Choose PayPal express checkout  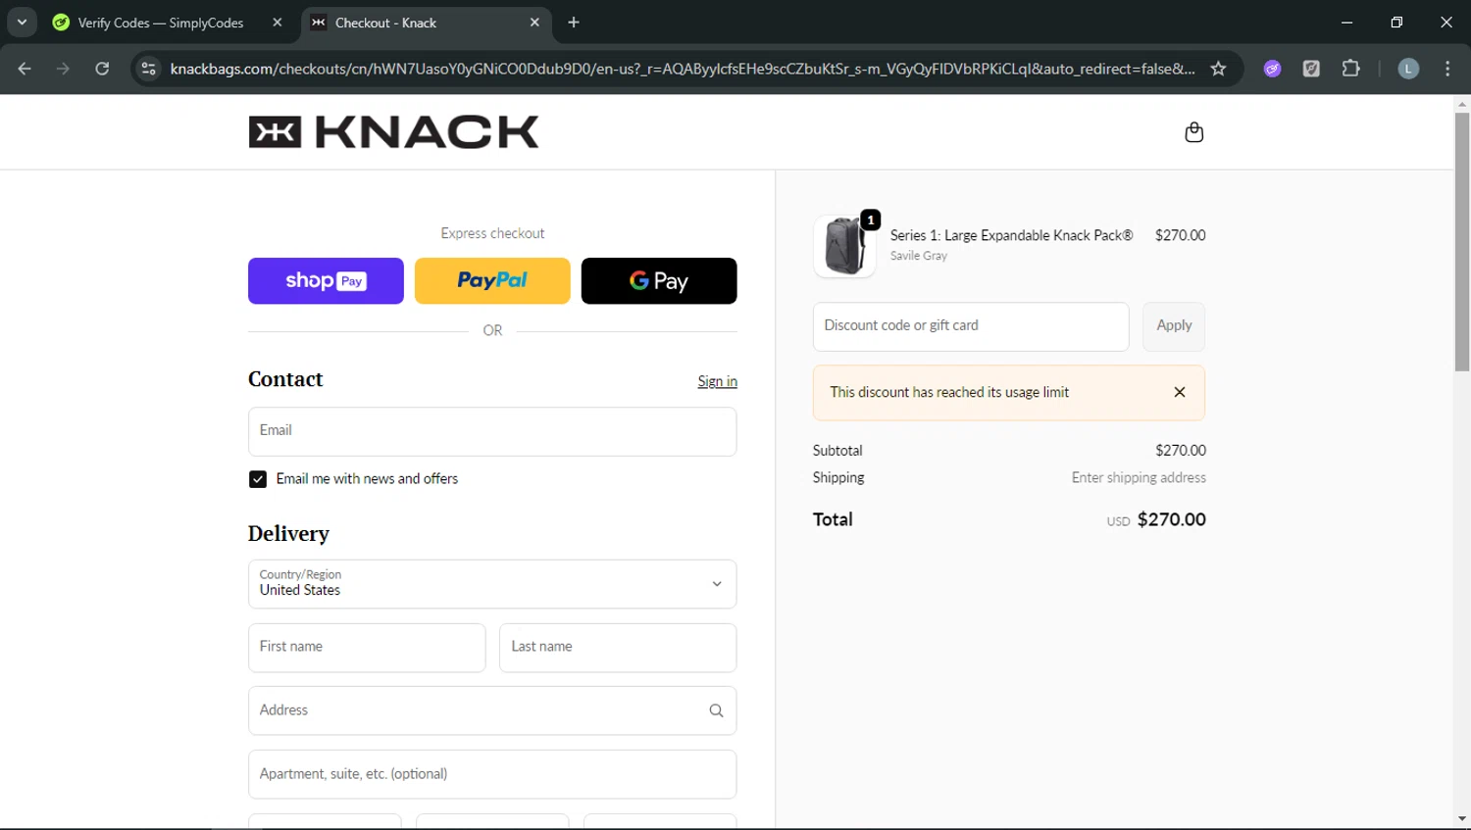click(x=492, y=281)
